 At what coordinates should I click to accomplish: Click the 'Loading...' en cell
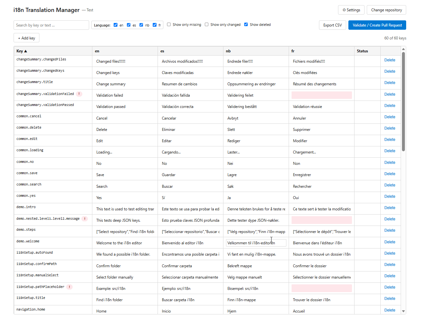coord(125,152)
